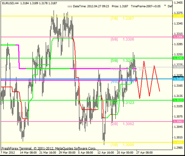
Task: Click the 1.3255 price scale value
Action: [178, 55]
